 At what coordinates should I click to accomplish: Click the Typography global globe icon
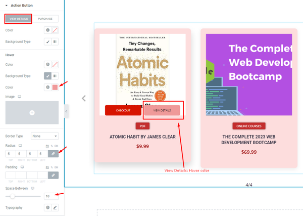tap(47, 207)
